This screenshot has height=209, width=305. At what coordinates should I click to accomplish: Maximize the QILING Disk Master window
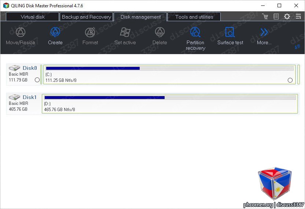coord(279,5)
